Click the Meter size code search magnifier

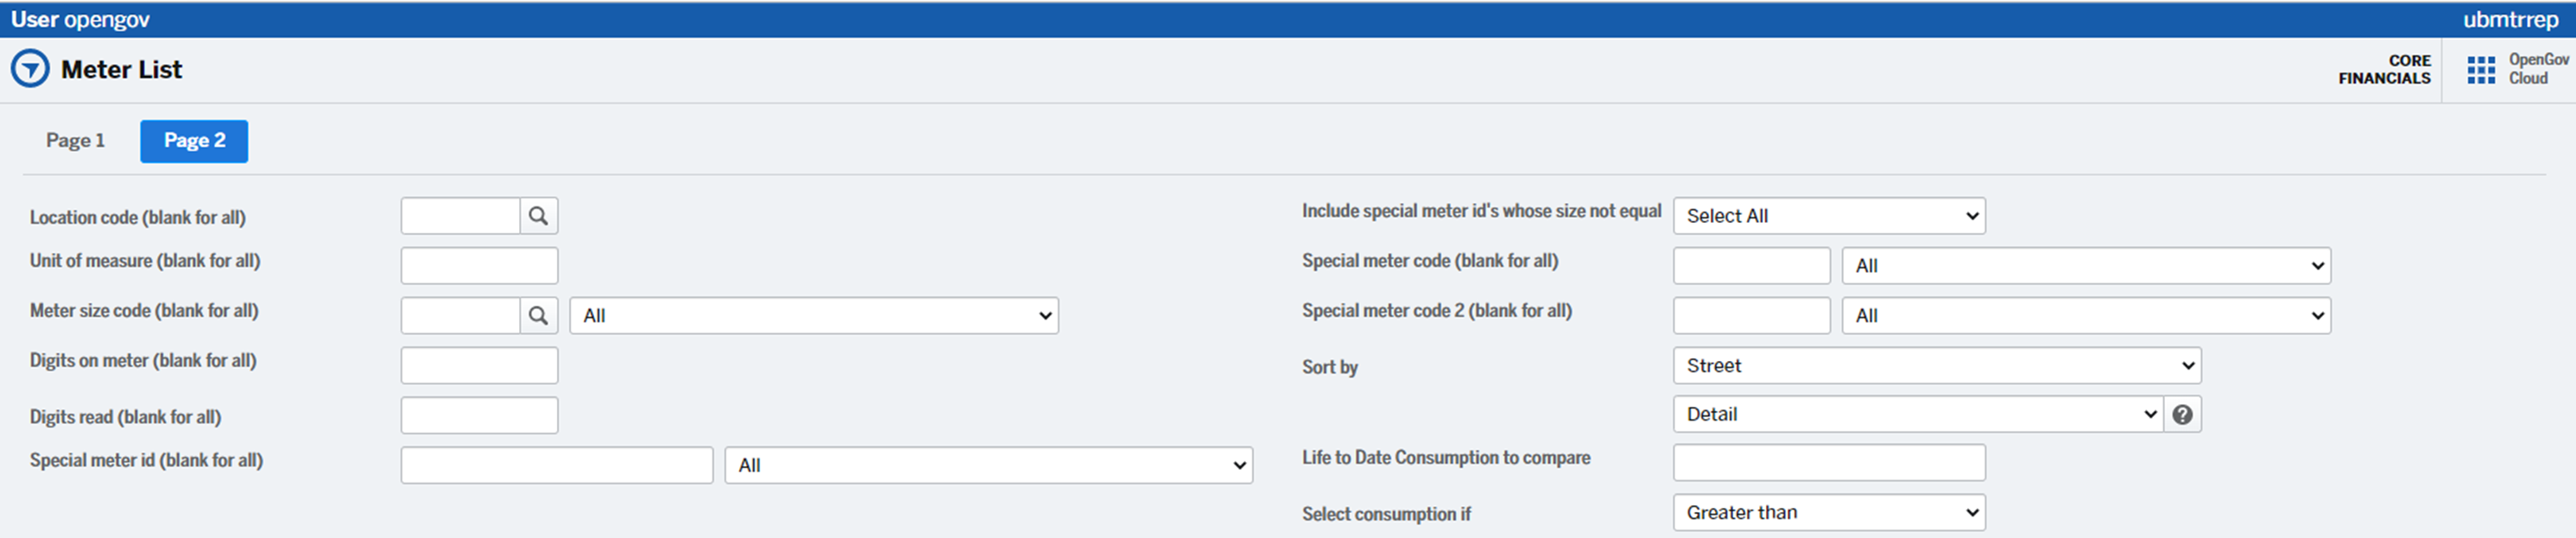(x=538, y=316)
